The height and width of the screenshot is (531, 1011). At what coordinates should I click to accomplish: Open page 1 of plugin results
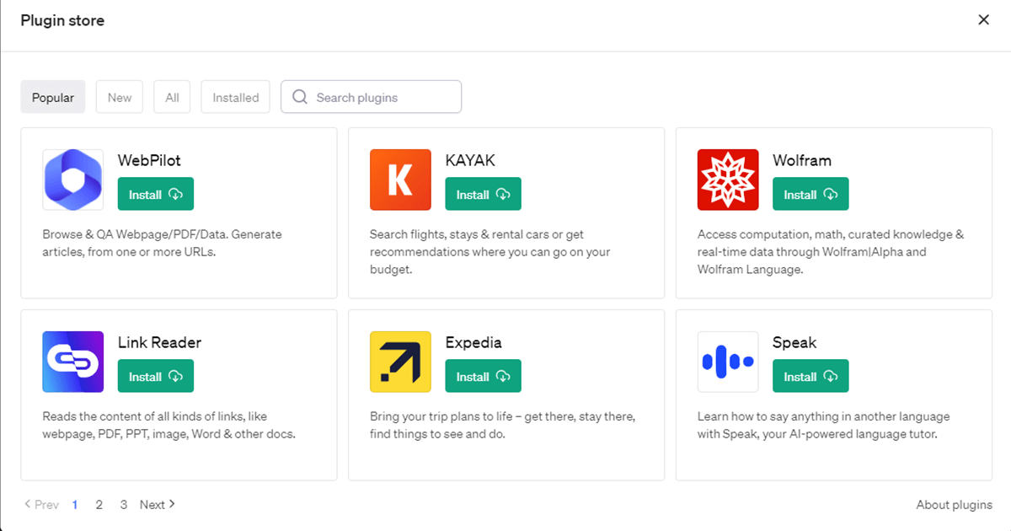coord(75,505)
